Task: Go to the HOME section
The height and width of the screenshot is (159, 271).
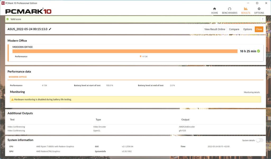Action: (214, 11)
